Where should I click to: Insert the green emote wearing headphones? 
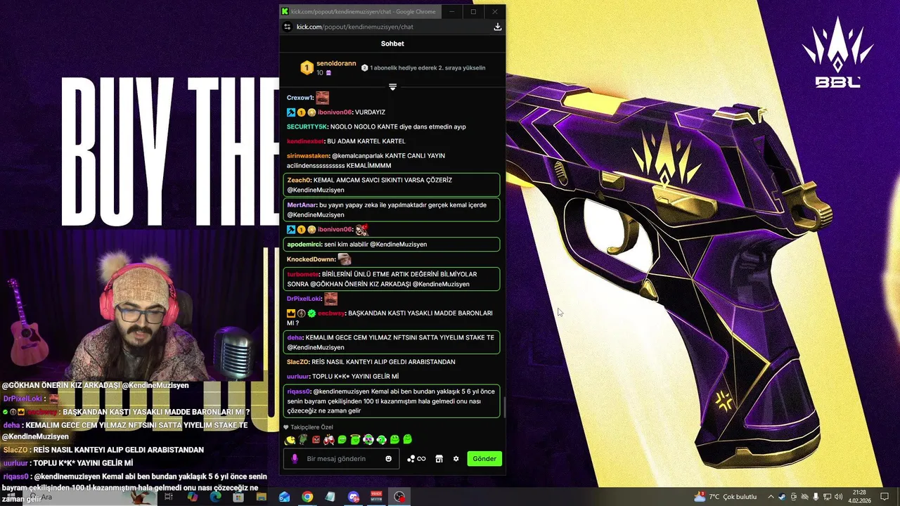click(x=381, y=440)
